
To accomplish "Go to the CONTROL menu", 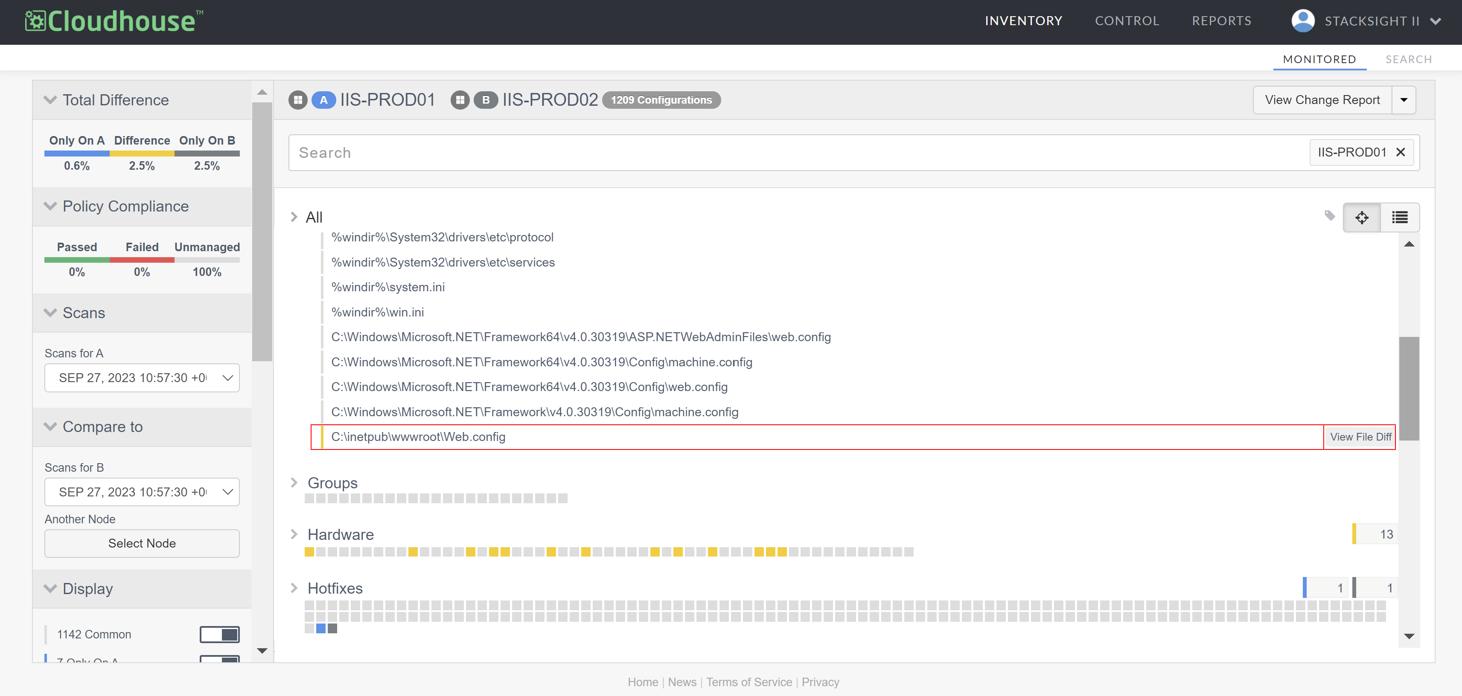I will (x=1127, y=21).
